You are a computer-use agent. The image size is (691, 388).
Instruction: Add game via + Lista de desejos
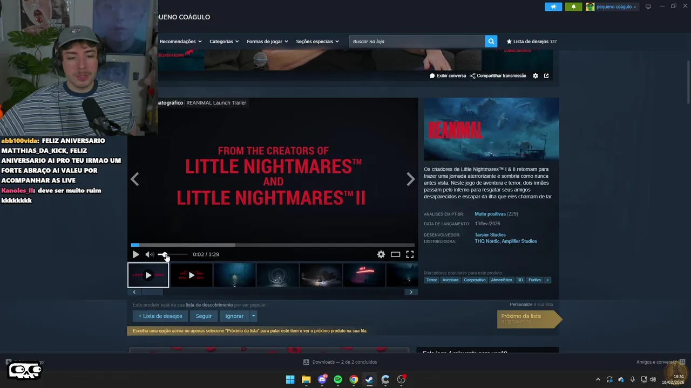click(160, 316)
